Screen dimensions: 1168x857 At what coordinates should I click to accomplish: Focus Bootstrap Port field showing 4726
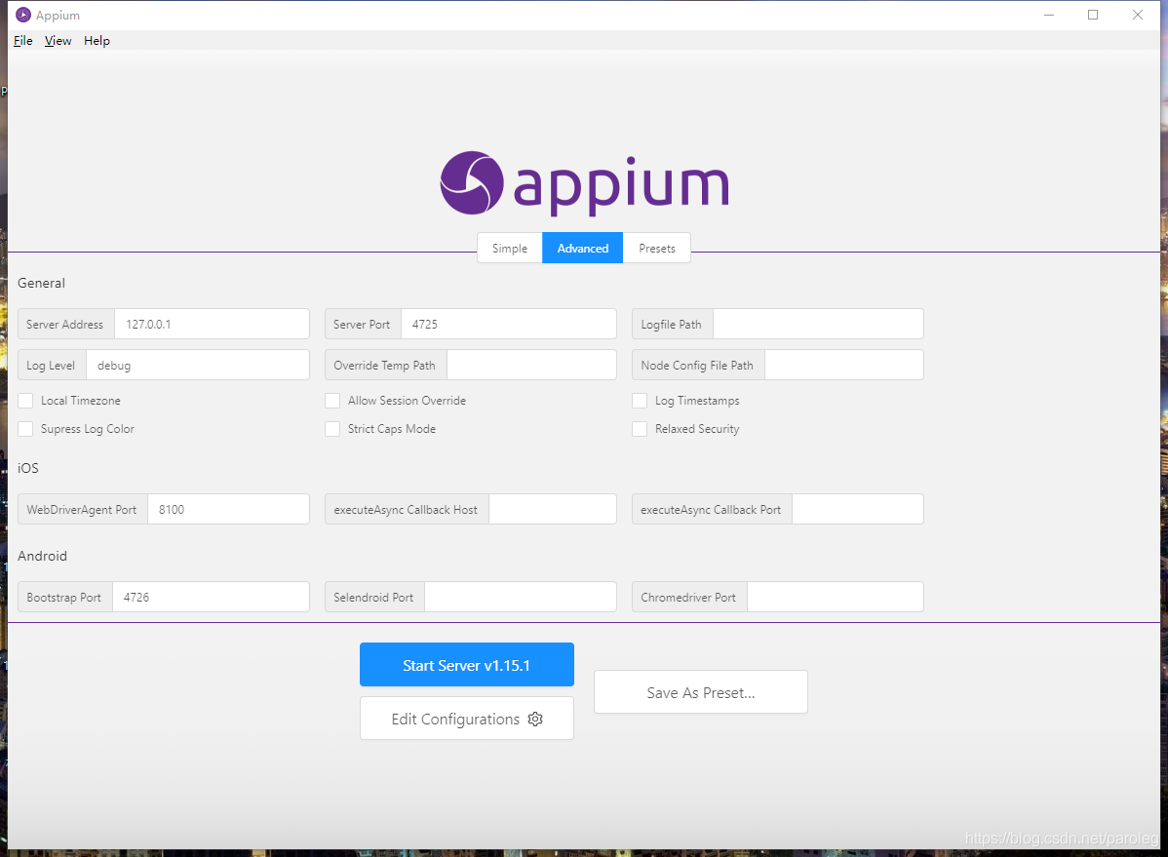211,597
